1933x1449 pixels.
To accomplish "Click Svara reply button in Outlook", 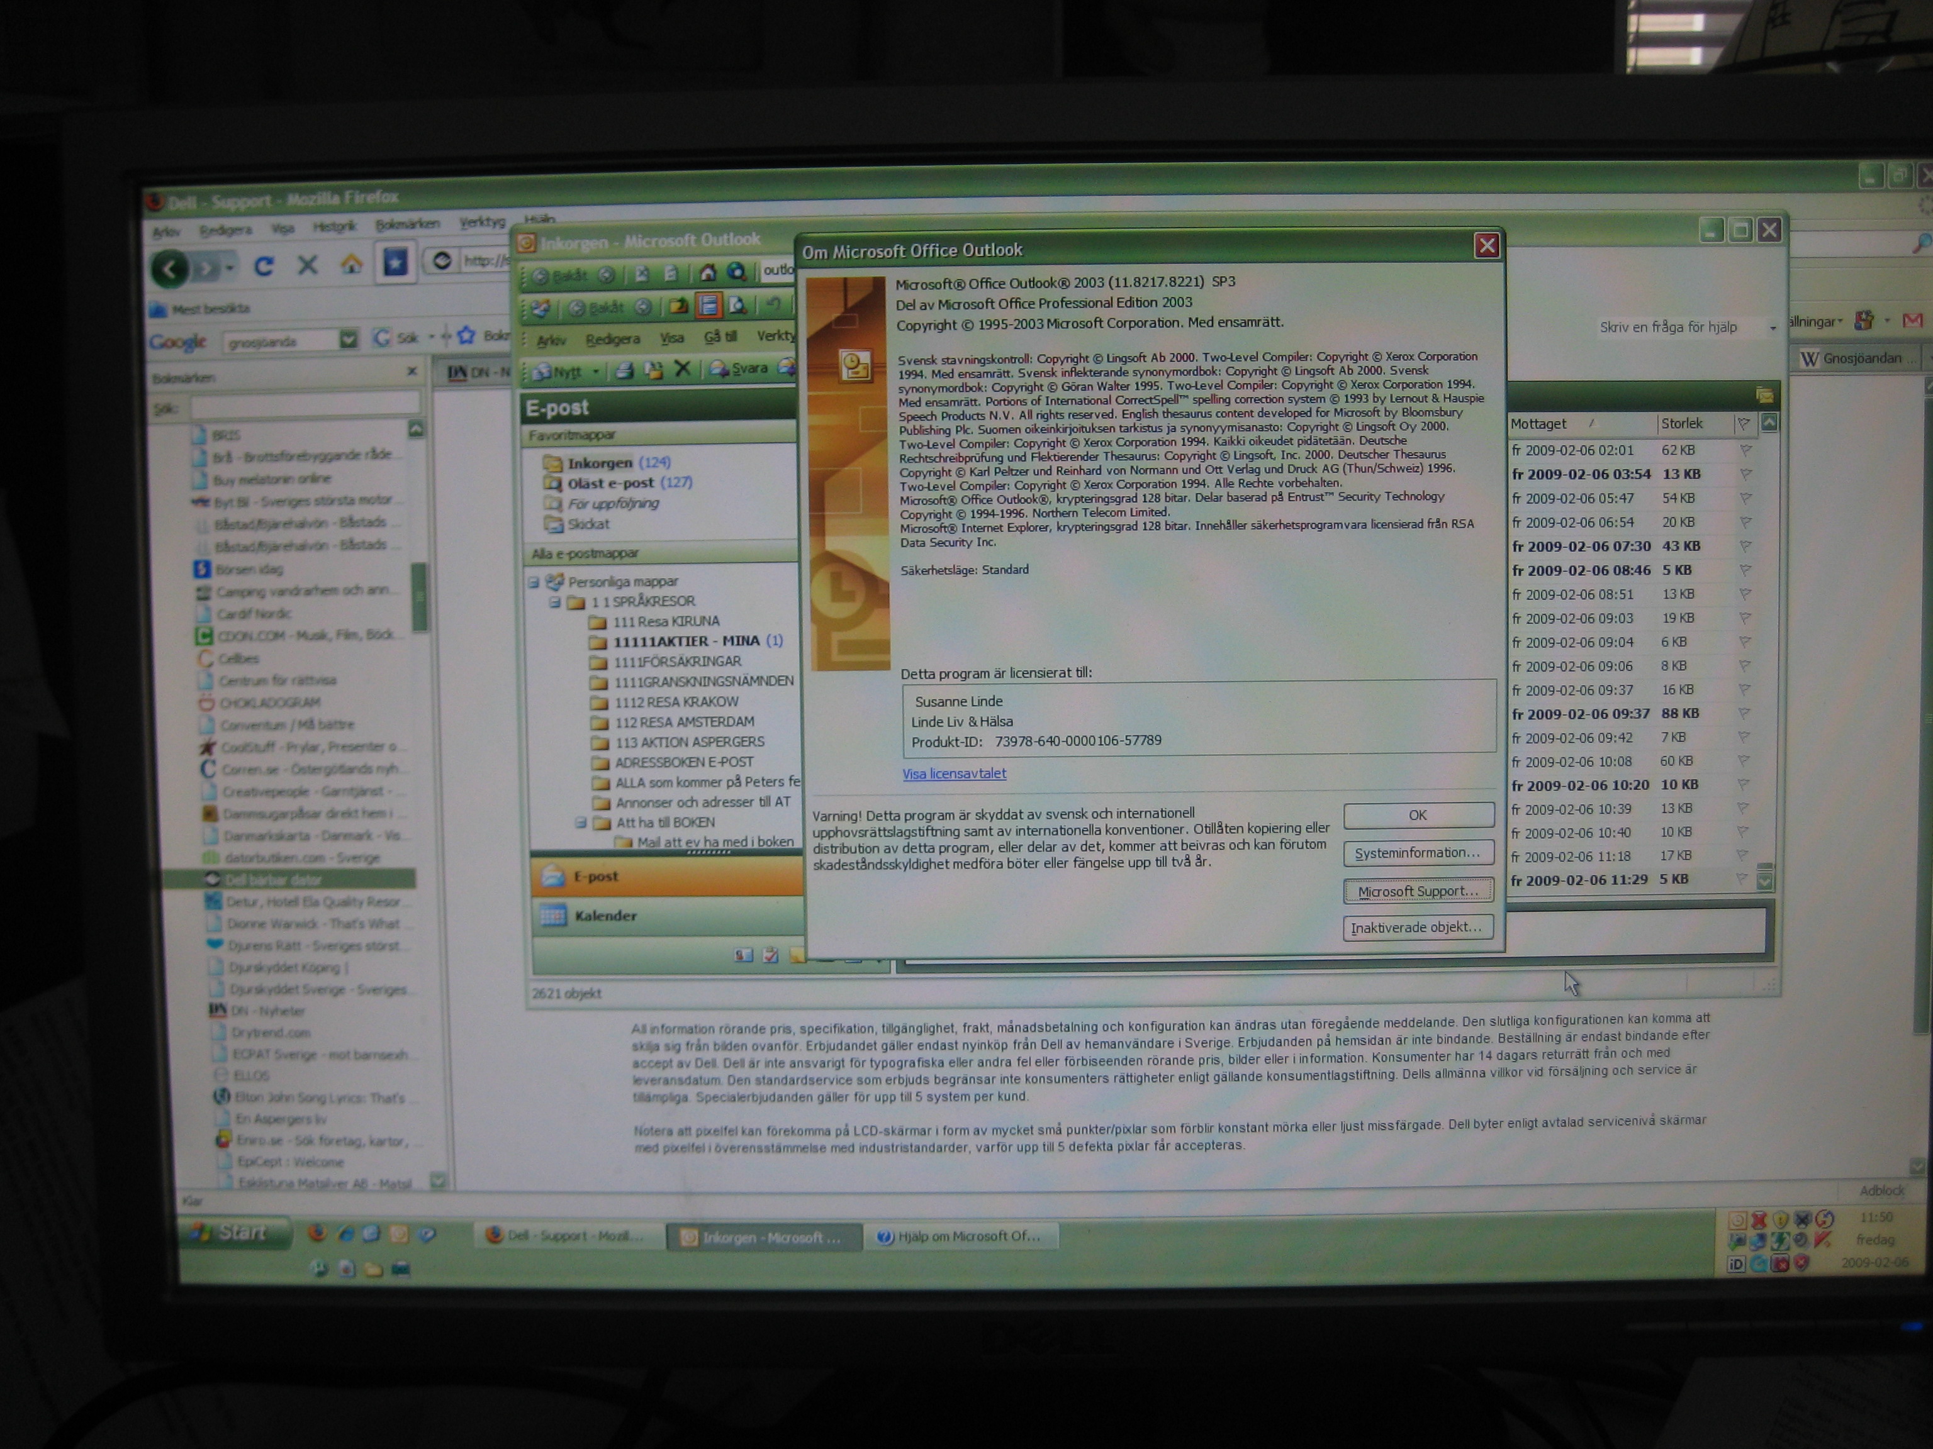I will 739,369.
